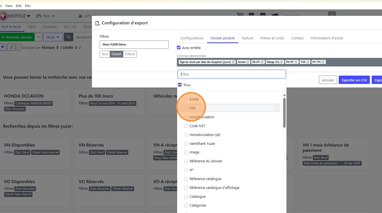Click the Annuler button
Screen dimensions: 382x213
click(328, 80)
